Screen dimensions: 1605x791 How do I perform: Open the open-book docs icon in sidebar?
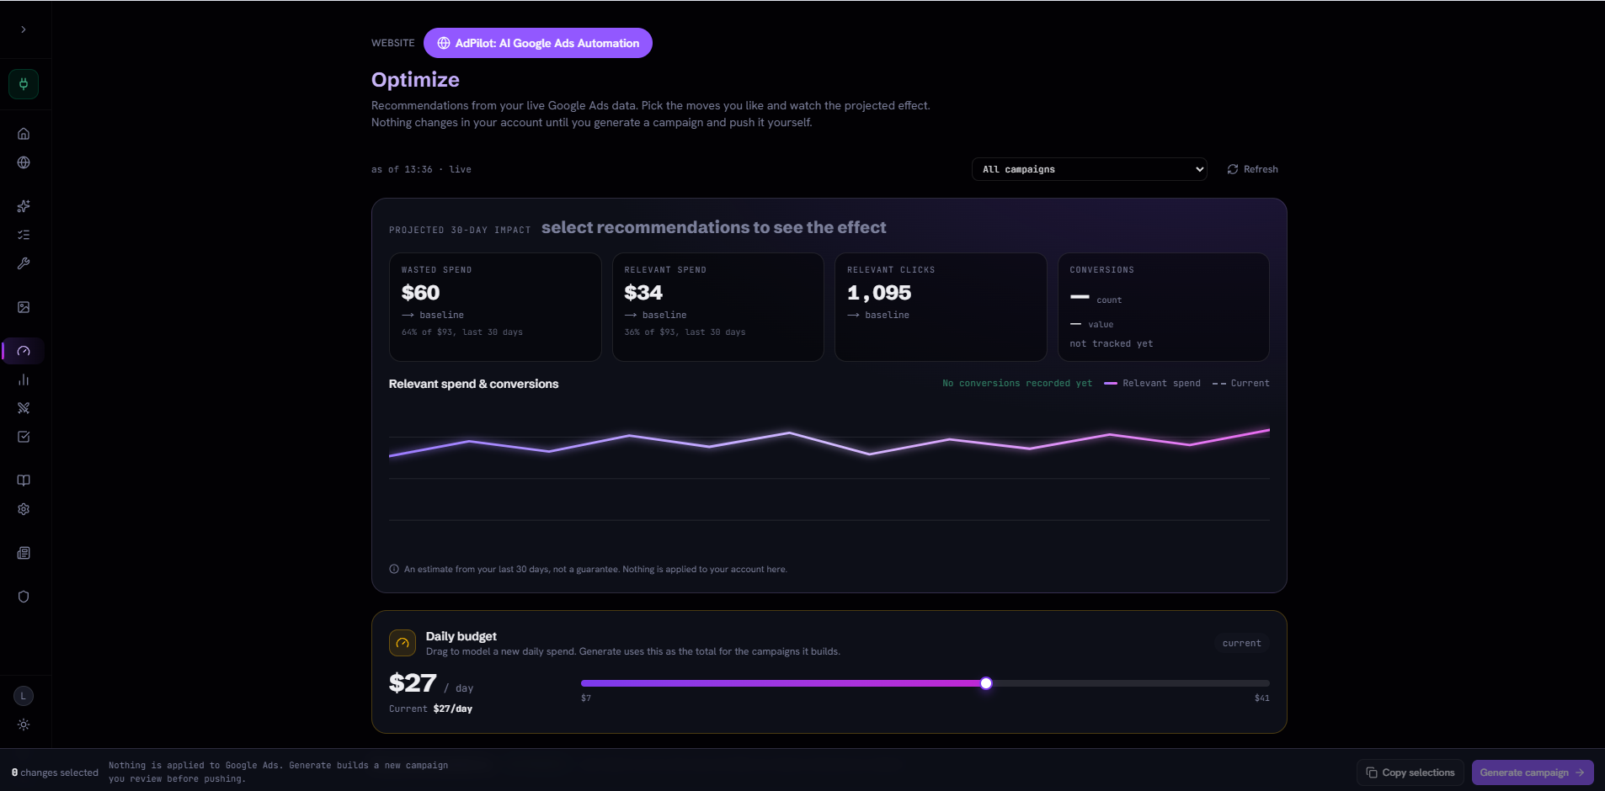24,480
